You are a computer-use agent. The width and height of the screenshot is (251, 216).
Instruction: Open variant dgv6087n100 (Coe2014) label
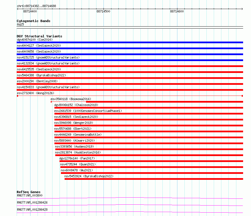(x=35, y=40)
